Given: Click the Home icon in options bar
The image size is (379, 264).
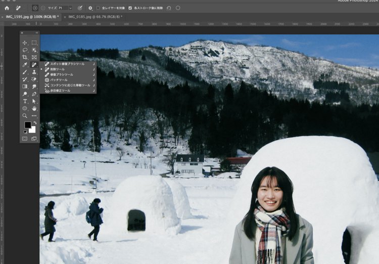Looking at the screenshot, I should coord(7,8).
